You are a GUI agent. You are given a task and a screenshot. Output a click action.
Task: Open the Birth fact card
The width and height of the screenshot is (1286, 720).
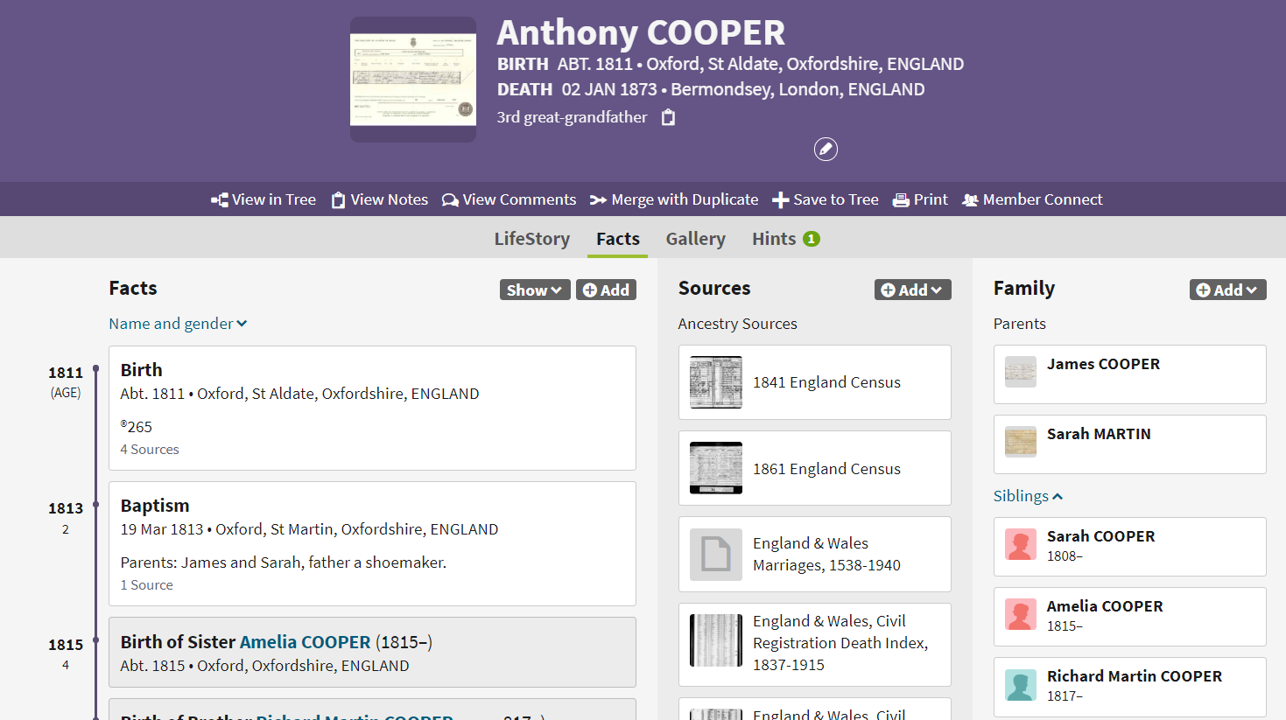point(372,408)
